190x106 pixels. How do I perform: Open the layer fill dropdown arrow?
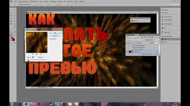tap(159, 43)
